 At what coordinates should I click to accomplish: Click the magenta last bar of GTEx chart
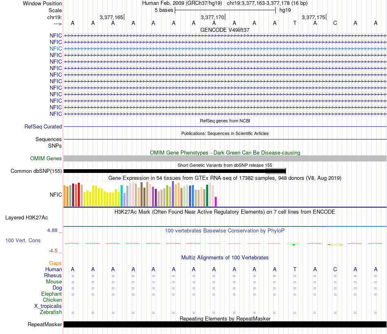(x=216, y=201)
